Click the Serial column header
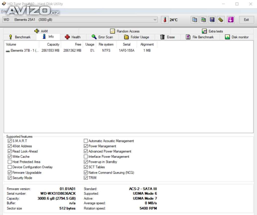Viewport: 257px width, 215px height. pyautogui.click(x=126, y=44)
